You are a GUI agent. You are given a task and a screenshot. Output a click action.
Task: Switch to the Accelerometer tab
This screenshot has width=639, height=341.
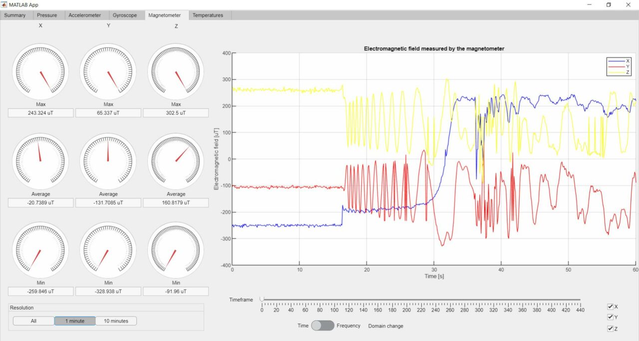[85, 15]
